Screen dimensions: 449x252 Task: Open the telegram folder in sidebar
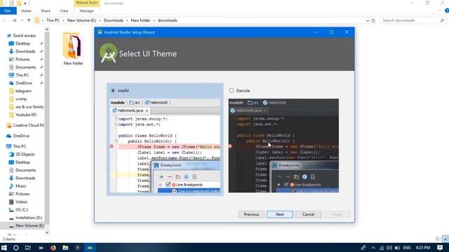23,91
